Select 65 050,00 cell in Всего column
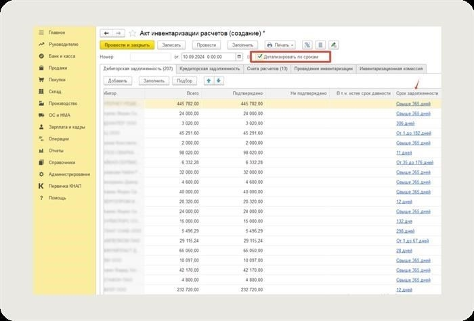The image size is (474, 321). pyautogui.click(x=172, y=251)
